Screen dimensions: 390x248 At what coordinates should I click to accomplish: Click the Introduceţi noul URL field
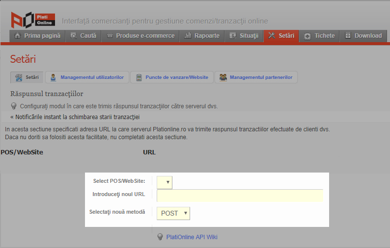click(240, 196)
